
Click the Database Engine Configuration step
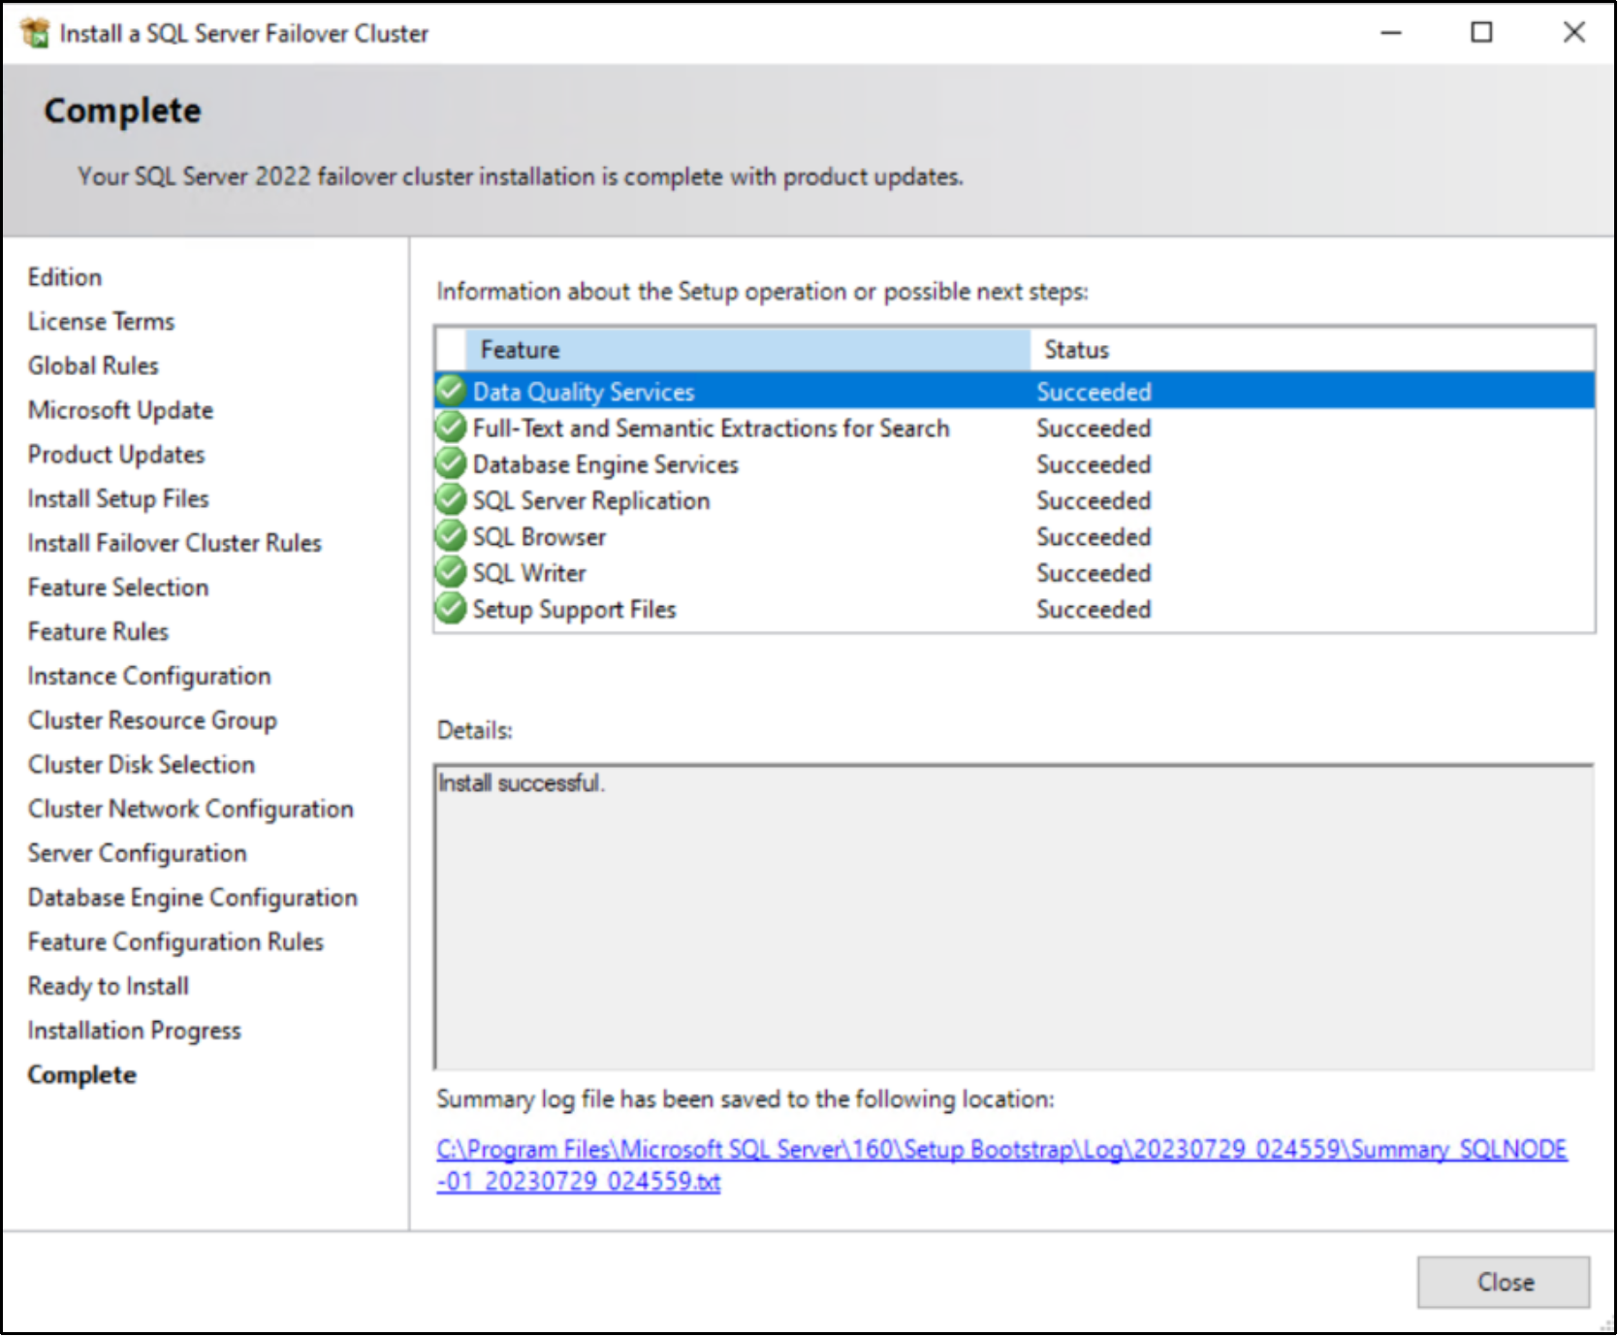click(193, 898)
